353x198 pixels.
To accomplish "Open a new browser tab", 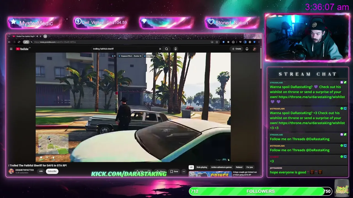I will [x=45, y=36].
